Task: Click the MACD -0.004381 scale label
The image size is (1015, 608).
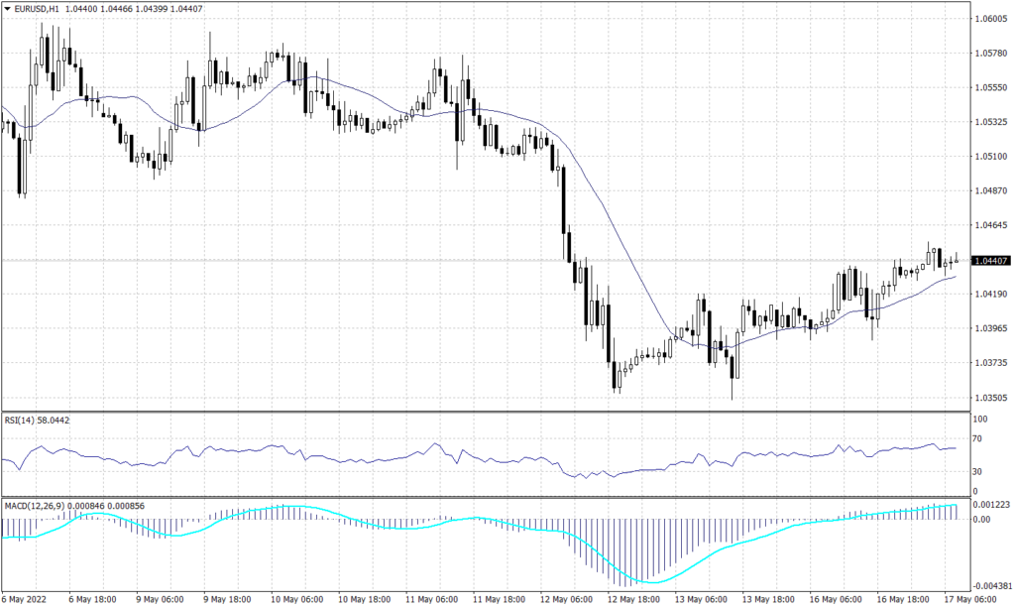Action: 991,585
